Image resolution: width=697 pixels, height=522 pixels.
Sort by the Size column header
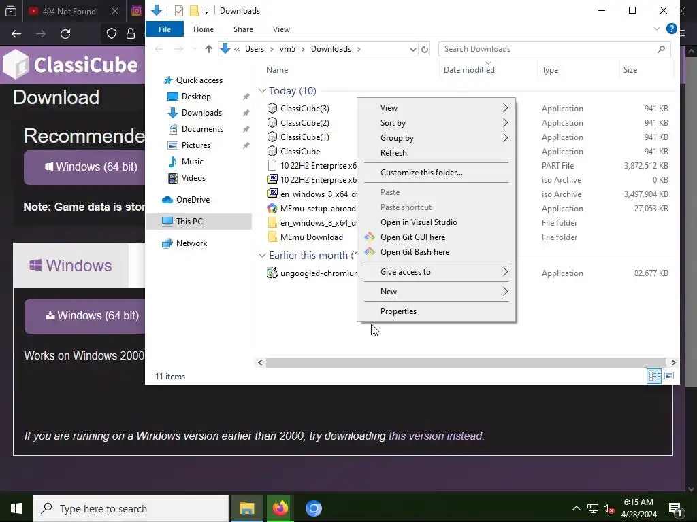(630, 70)
